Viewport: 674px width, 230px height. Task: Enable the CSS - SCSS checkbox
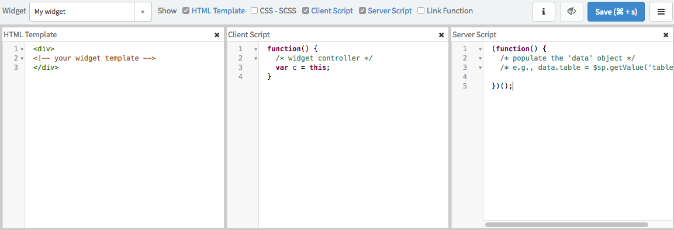(254, 10)
